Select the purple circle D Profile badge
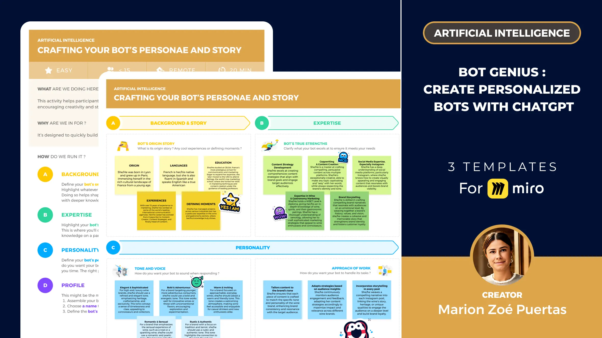The image size is (602, 338). click(45, 285)
